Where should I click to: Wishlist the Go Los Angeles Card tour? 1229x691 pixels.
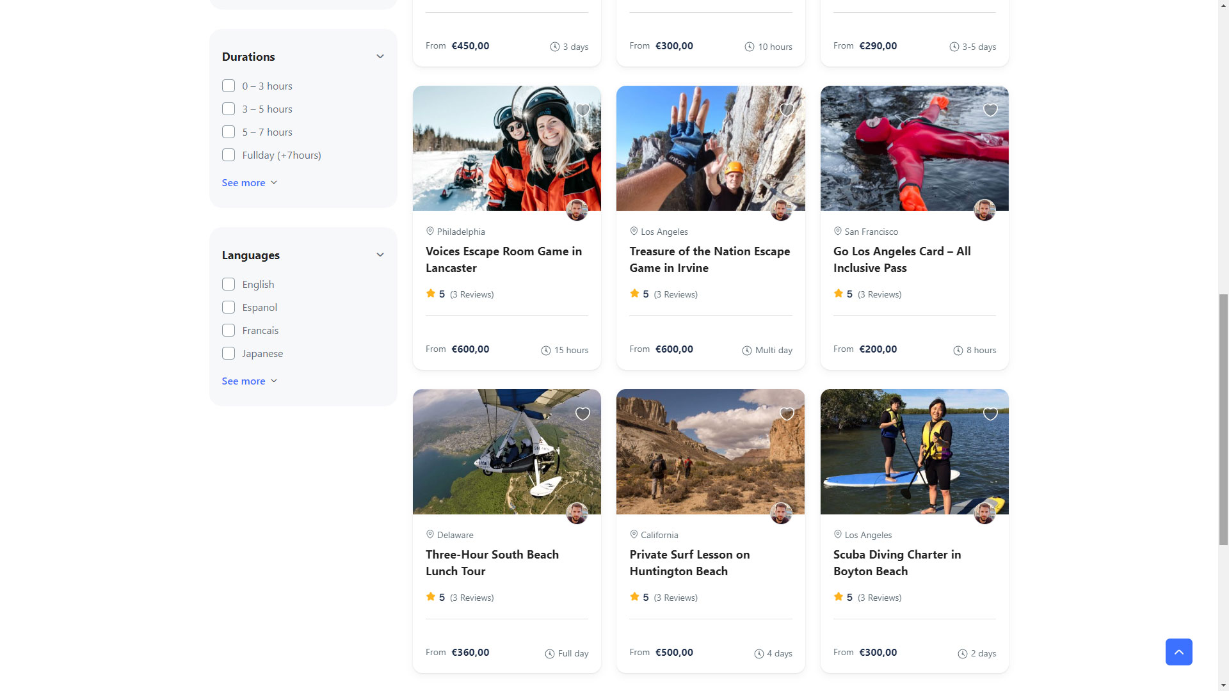click(990, 110)
